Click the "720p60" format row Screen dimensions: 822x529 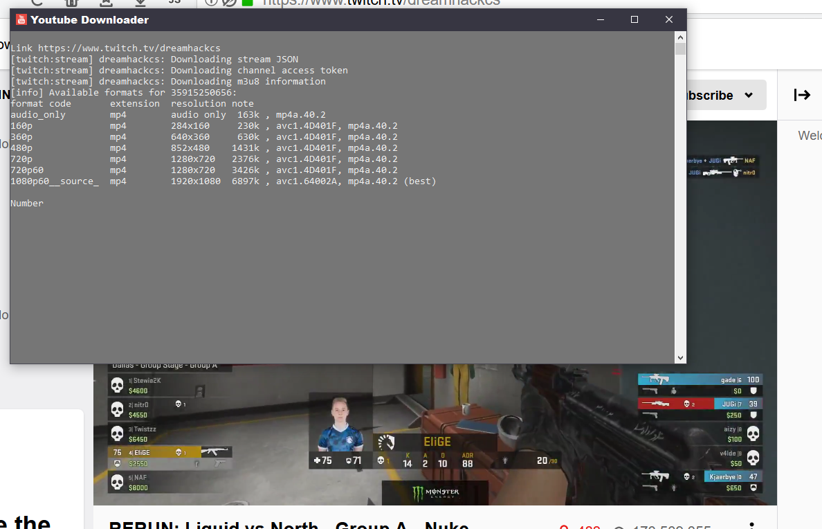[204, 170]
